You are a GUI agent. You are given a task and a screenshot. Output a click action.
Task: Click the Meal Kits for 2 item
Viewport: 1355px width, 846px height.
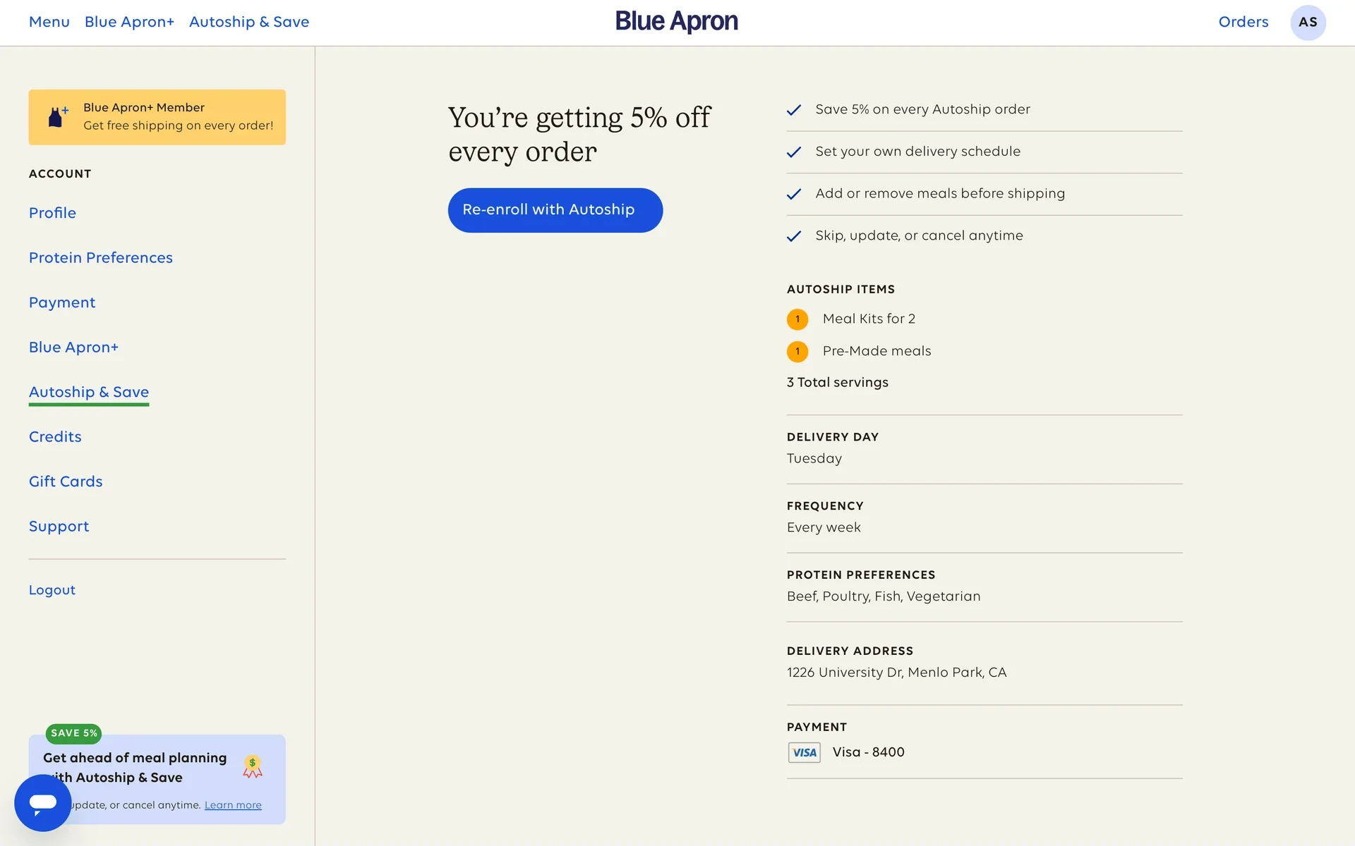pos(869,319)
